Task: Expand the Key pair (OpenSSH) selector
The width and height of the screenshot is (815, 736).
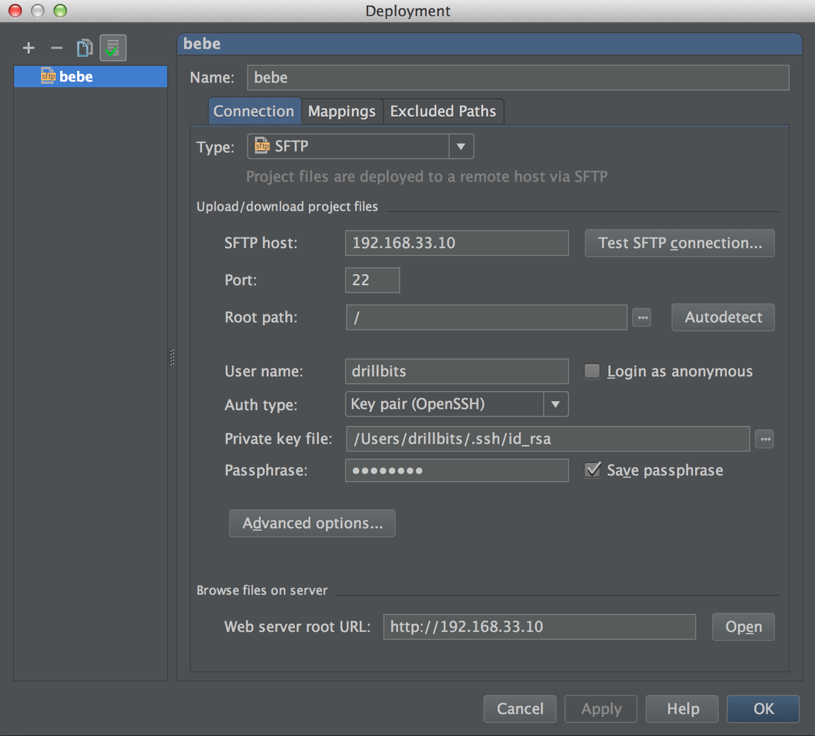Action: 556,404
